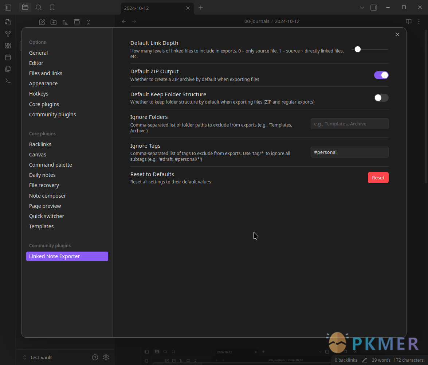Image resolution: width=428 pixels, height=365 pixels.
Task: Open Canvas plugin settings
Action: pos(38,155)
